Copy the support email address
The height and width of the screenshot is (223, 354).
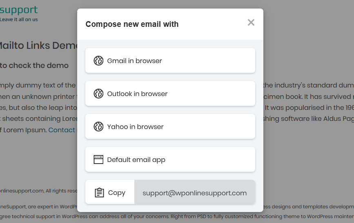[x=110, y=192]
